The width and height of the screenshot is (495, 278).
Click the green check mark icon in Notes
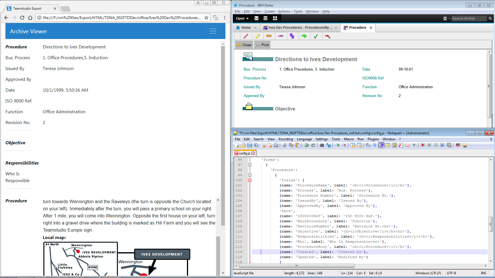point(315,36)
